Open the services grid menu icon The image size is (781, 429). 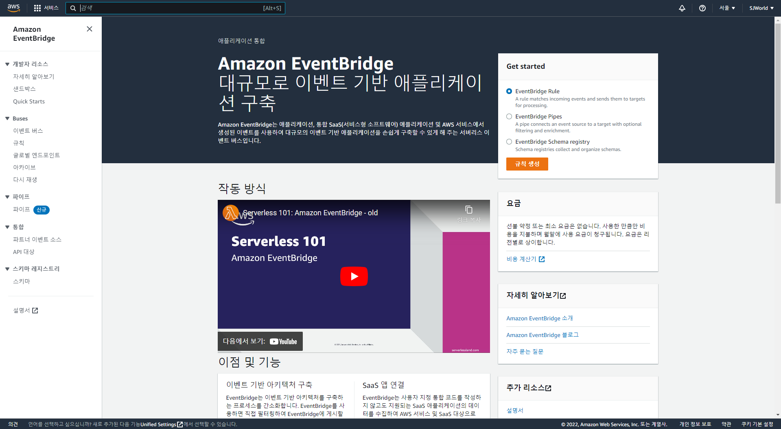[x=37, y=8]
